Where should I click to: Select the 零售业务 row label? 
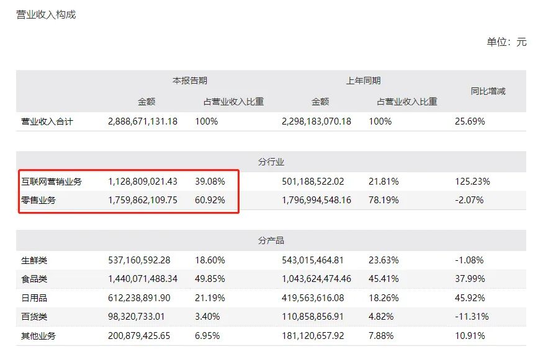click(38, 200)
